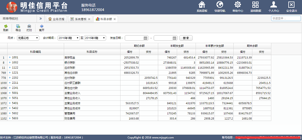The image size is (302, 140).
Task: Click the Mingjia Credit Platform logo
Action: tap(37, 7)
